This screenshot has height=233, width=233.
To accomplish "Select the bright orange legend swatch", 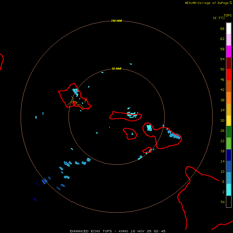I will (x=229, y=98).
